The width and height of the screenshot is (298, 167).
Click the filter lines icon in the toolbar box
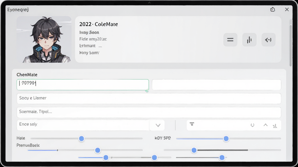(192, 124)
